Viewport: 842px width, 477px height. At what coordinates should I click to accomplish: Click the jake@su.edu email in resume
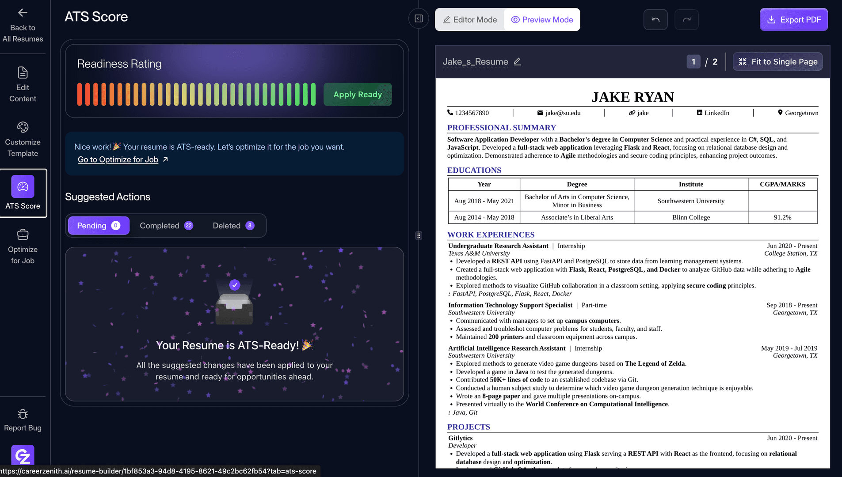click(x=559, y=113)
